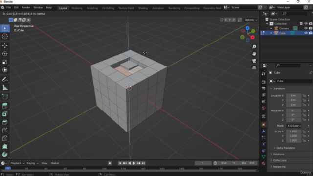The width and height of the screenshot is (313, 176).
Task: Select the Scale tool
Action: tap(5, 62)
